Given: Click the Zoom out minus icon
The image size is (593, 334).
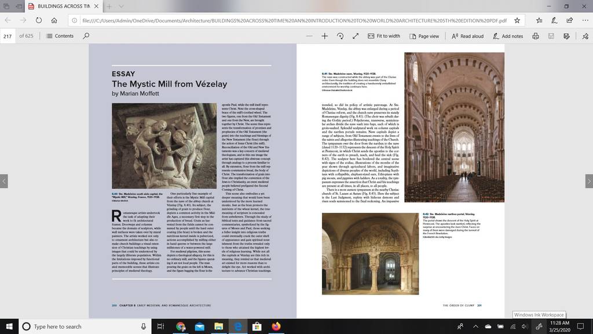Looking at the screenshot, I should [x=309, y=36].
